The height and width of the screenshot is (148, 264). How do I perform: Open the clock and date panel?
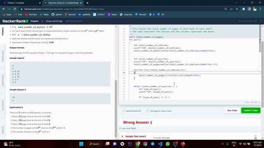click(x=257, y=144)
